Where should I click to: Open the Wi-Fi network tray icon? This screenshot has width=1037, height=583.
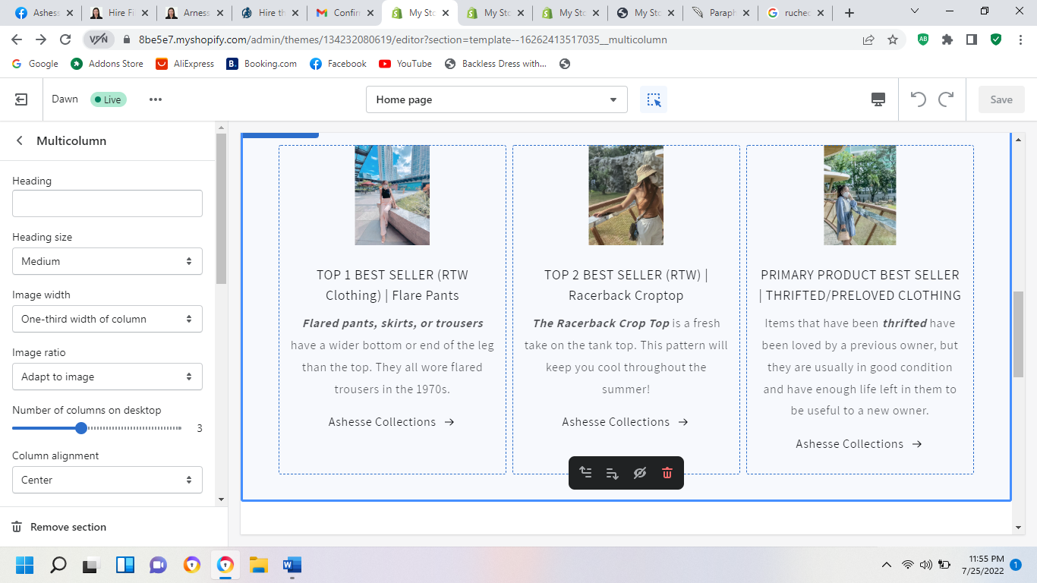point(907,565)
